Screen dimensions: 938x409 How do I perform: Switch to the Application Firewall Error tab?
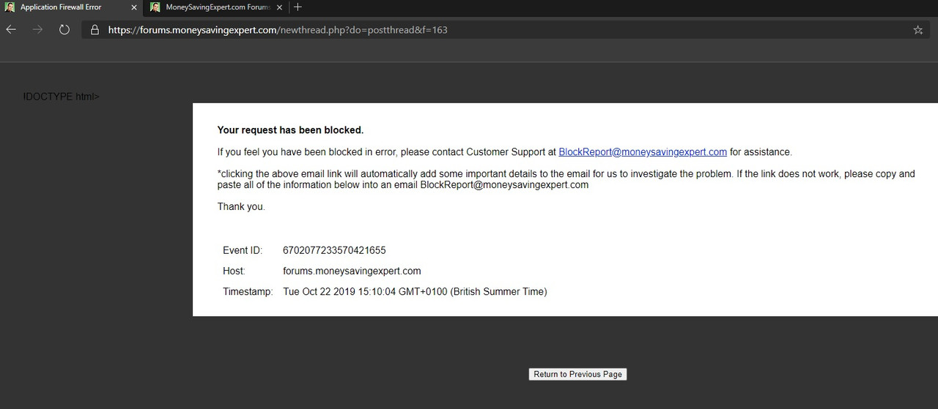pos(71,7)
